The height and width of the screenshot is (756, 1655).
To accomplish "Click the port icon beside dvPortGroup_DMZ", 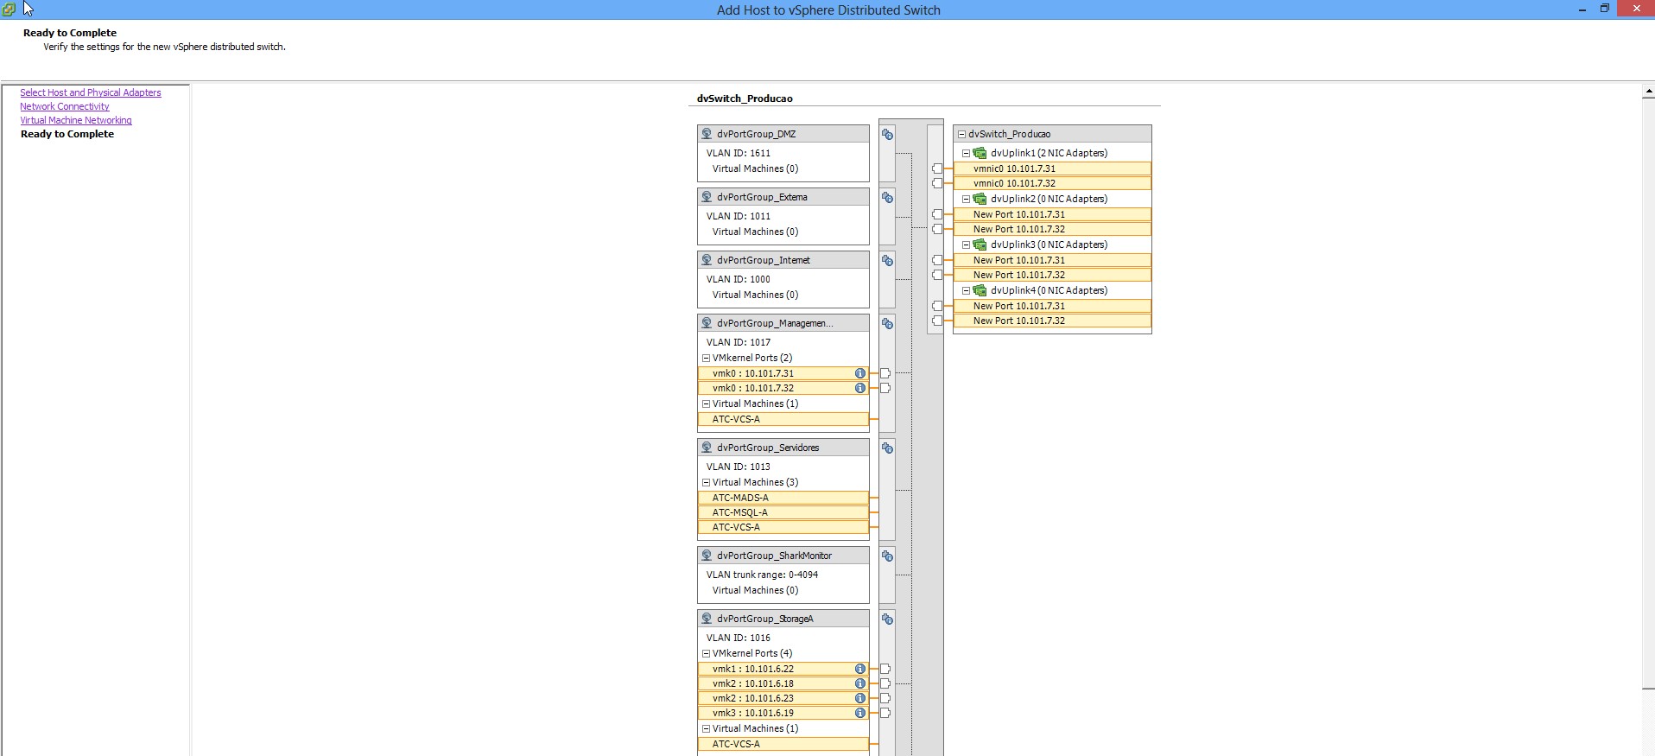I will 887,135.
